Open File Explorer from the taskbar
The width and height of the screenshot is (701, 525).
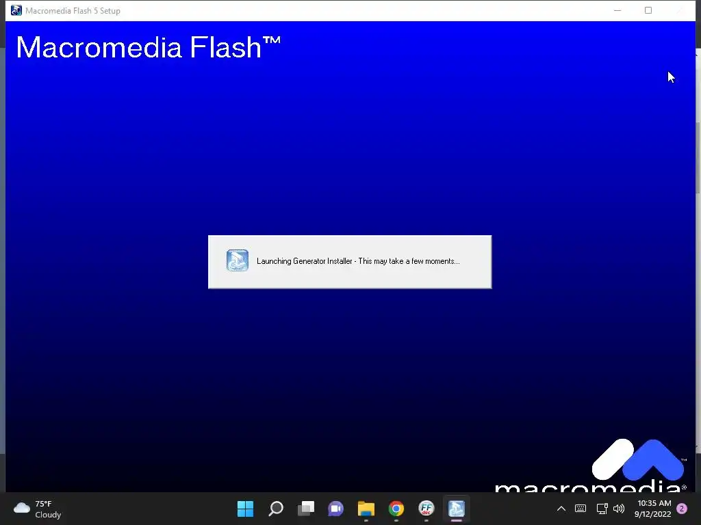(x=366, y=509)
